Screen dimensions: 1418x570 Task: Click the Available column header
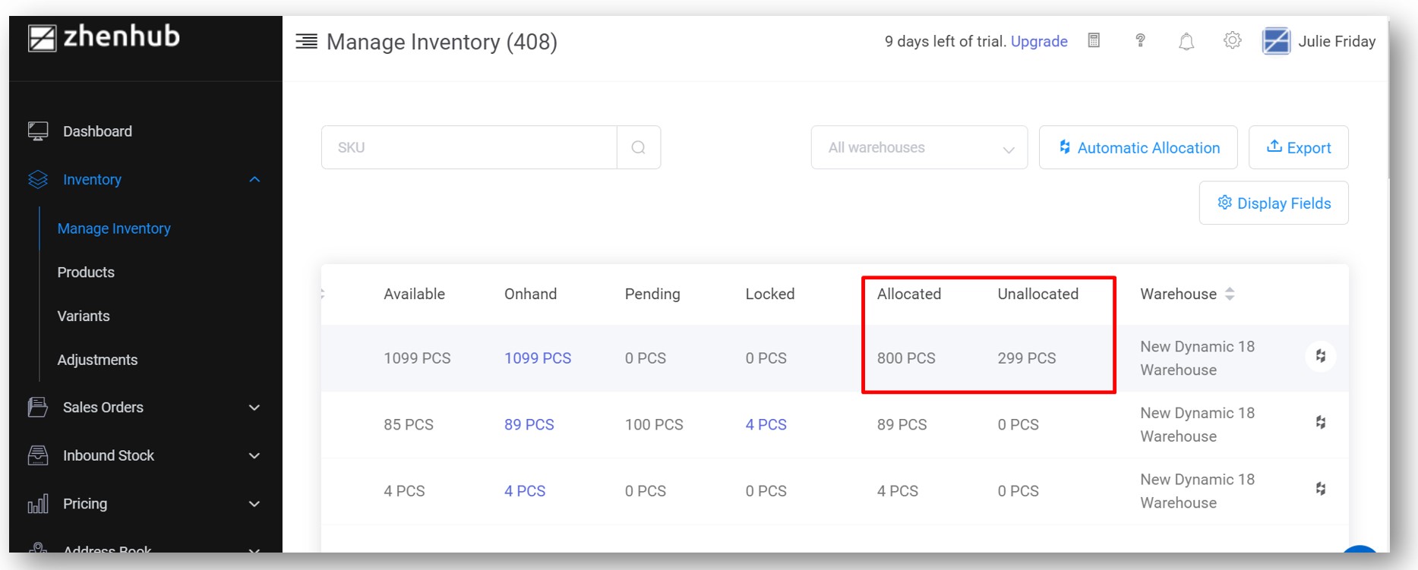(x=414, y=294)
